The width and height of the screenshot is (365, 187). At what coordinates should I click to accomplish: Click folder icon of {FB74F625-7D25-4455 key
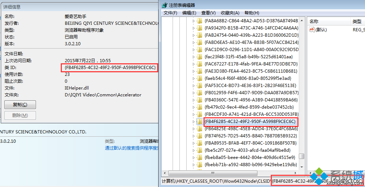point(200,136)
